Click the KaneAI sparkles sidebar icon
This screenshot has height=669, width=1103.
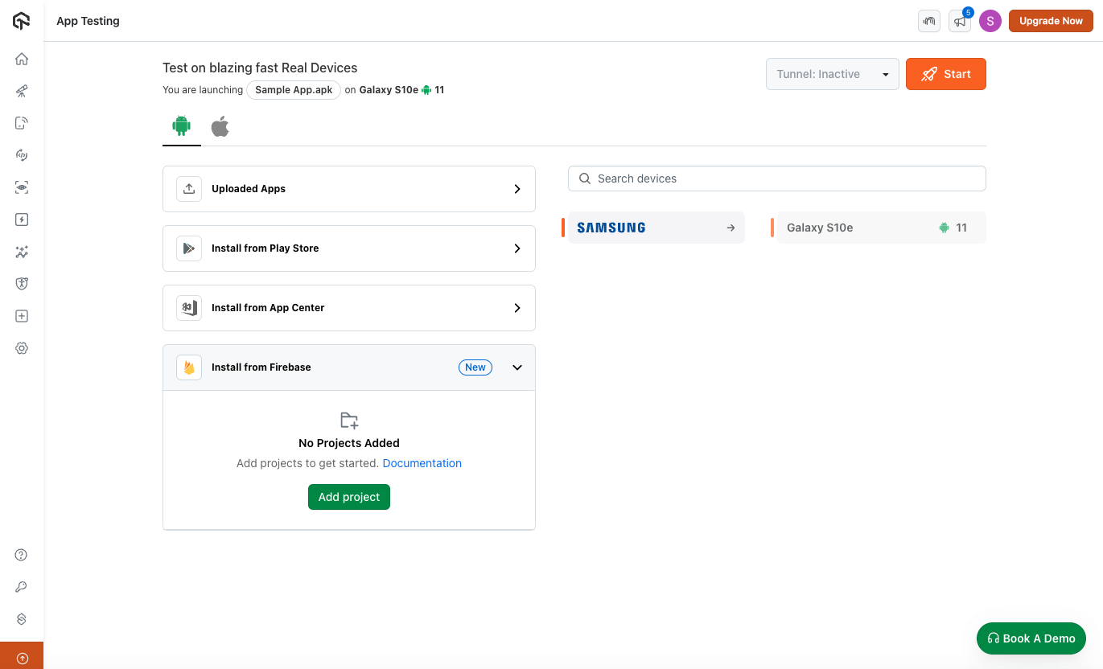click(x=22, y=252)
